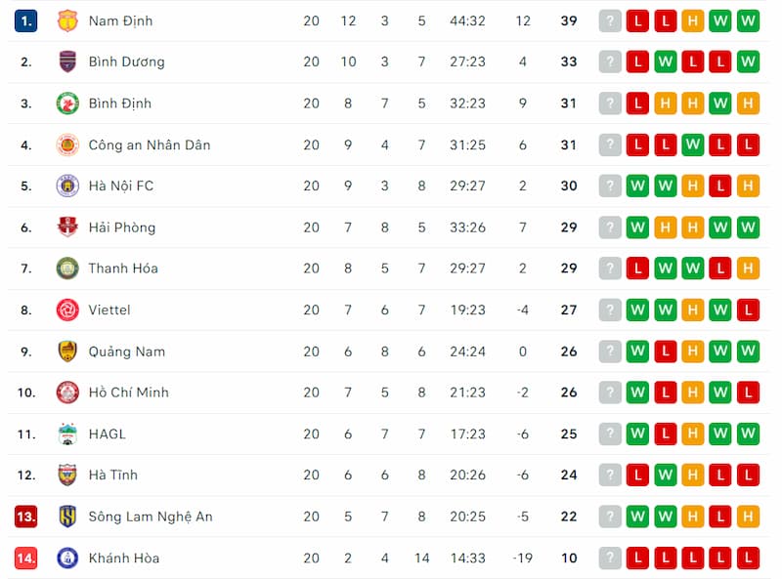
Task: Click the Khánh Hòa club badge
Action: [67, 558]
